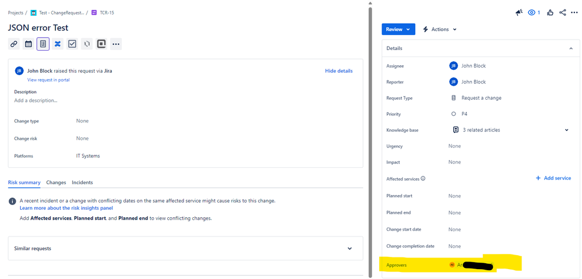Viewport: 582px width, 279px height.
Task: Click the TCR-15 issue type icon
Action: coord(94,13)
